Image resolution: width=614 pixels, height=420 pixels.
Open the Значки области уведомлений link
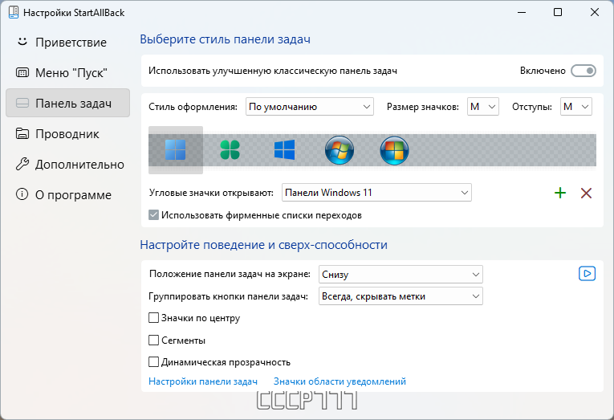(x=340, y=381)
